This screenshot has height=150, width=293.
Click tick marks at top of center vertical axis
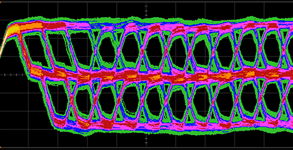tap(146, 10)
